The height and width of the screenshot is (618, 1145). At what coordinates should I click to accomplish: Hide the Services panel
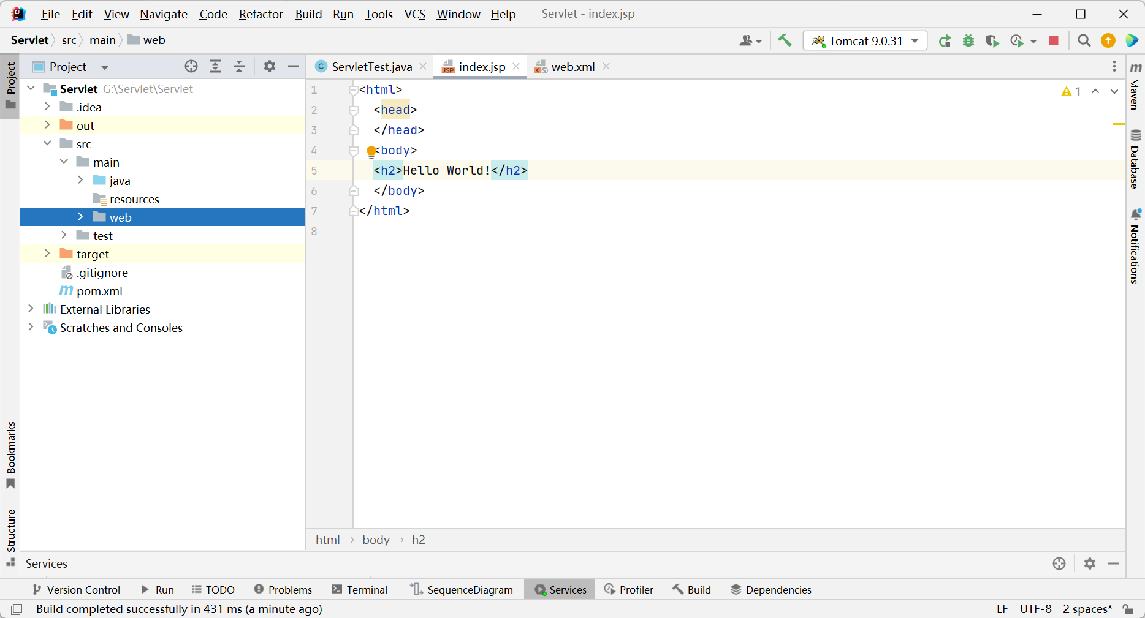click(1114, 563)
